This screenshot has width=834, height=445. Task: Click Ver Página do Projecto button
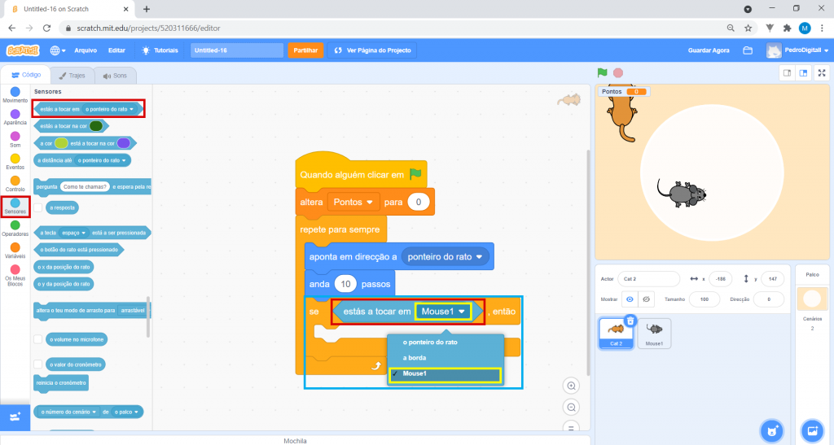[x=372, y=50]
